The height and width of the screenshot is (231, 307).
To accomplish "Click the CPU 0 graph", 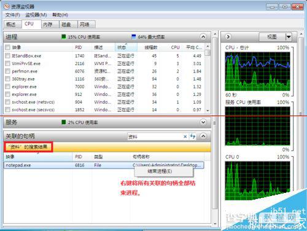I will [257, 181].
